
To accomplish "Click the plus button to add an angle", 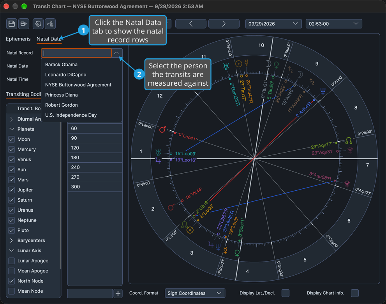I will point(118,293).
